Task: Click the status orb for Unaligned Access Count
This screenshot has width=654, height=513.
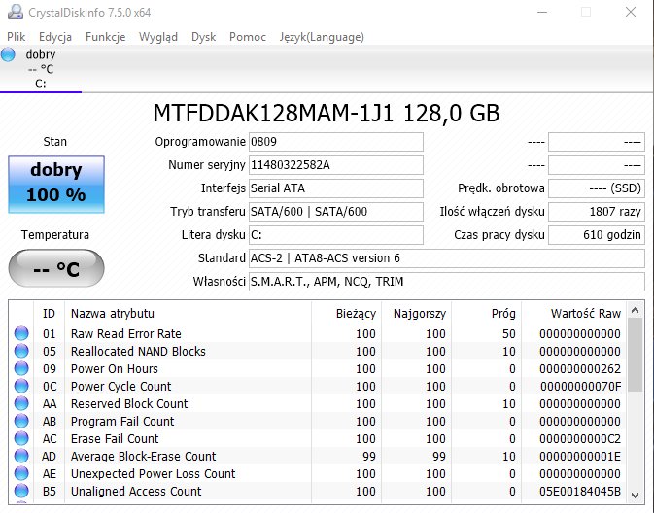Action: [x=21, y=491]
